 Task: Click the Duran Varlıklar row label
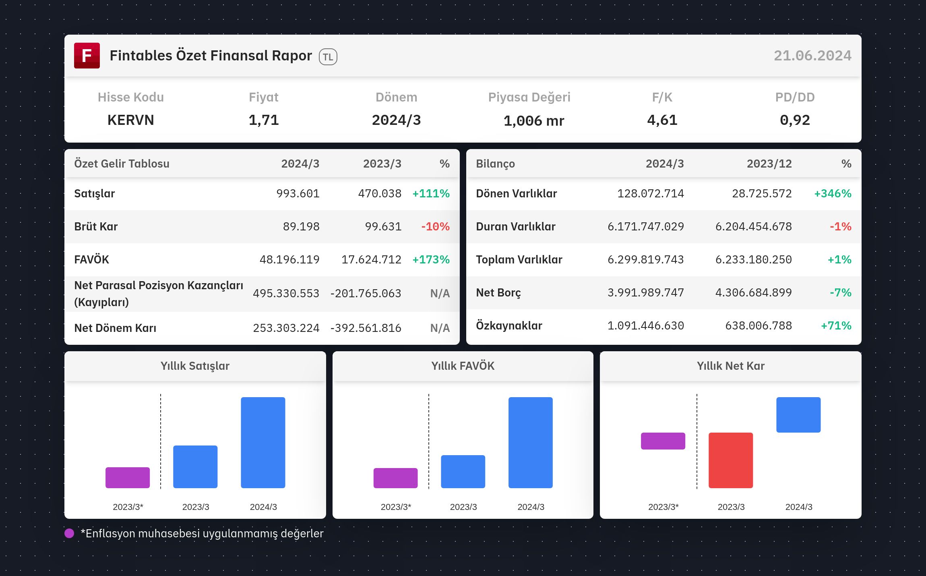(516, 227)
